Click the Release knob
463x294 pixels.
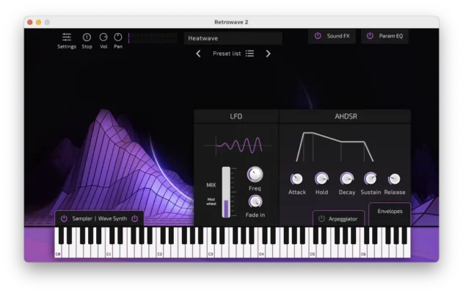(x=394, y=179)
